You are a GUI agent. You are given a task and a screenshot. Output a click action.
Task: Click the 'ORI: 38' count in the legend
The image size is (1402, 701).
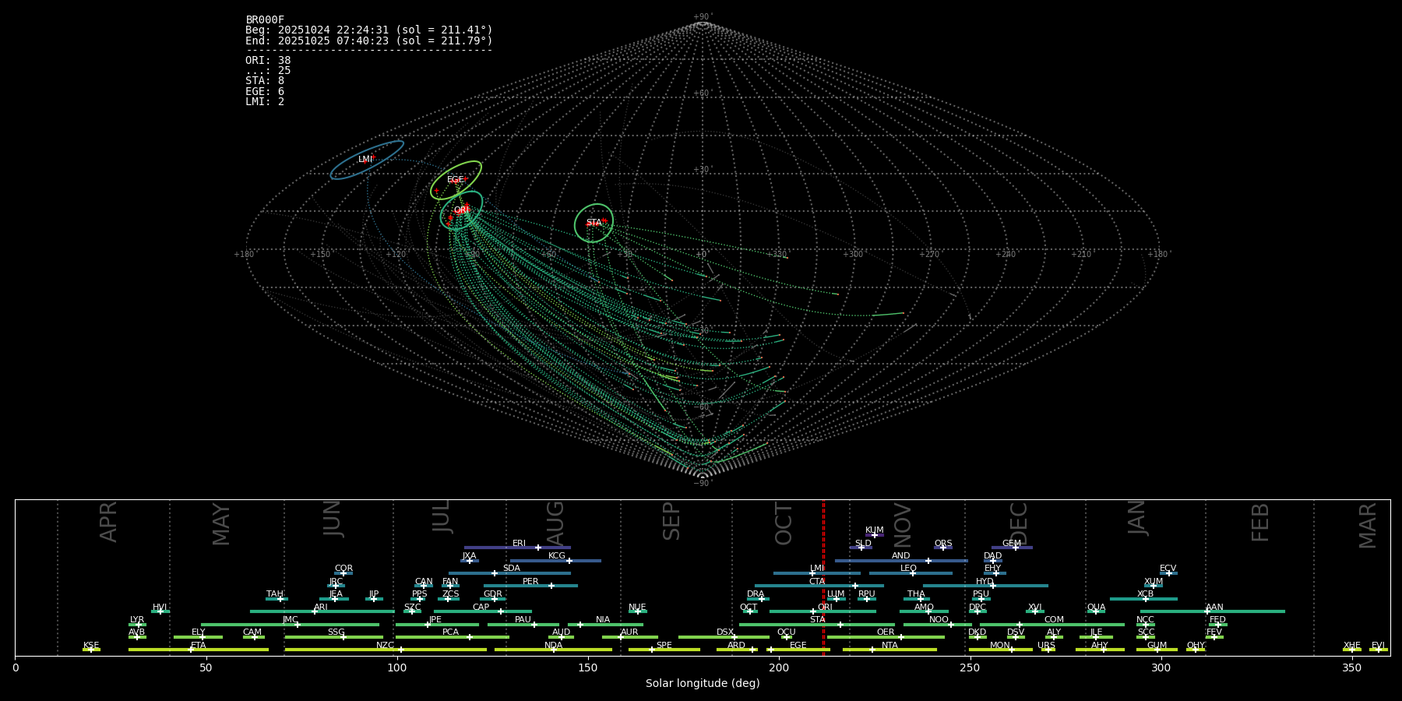point(268,61)
